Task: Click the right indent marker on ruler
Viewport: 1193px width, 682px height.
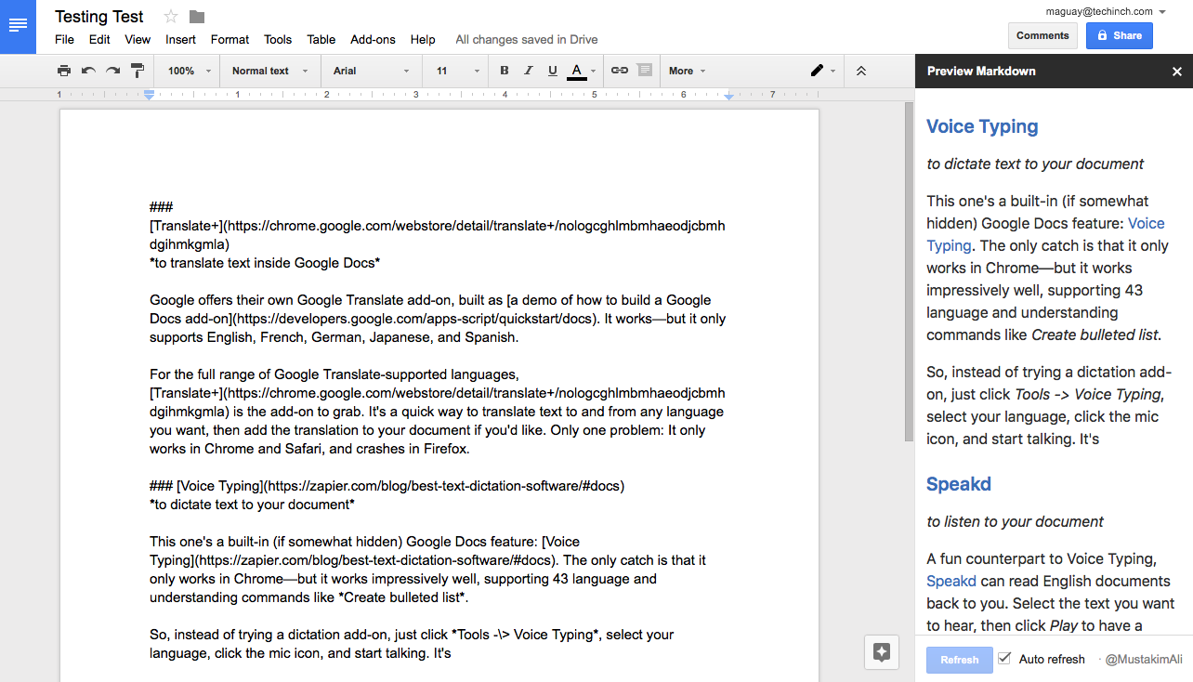Action: click(728, 97)
